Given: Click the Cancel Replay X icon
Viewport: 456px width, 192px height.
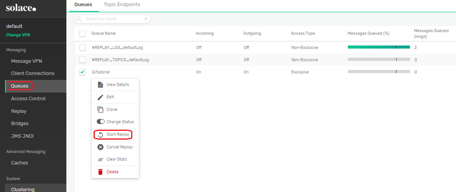Looking at the screenshot, I should tap(101, 147).
